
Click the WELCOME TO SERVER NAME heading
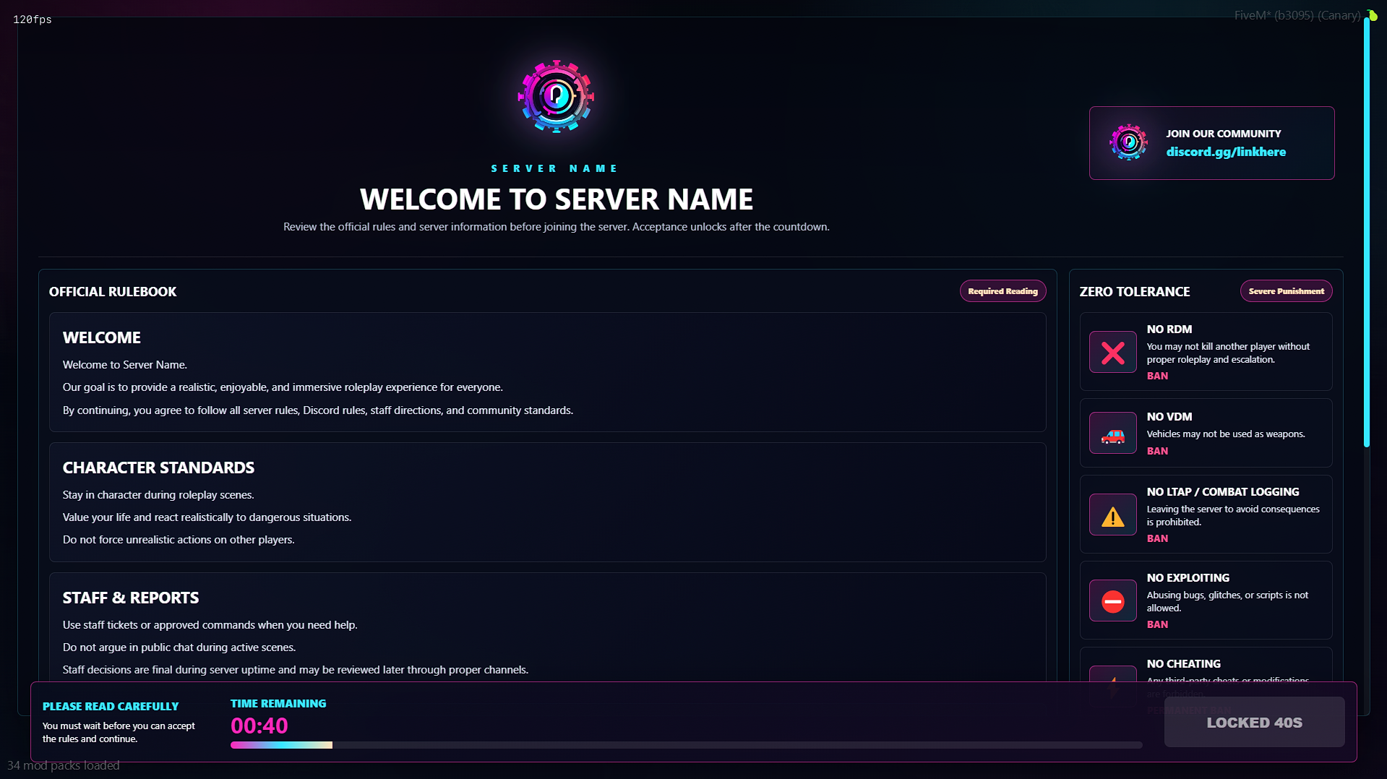[x=556, y=199]
